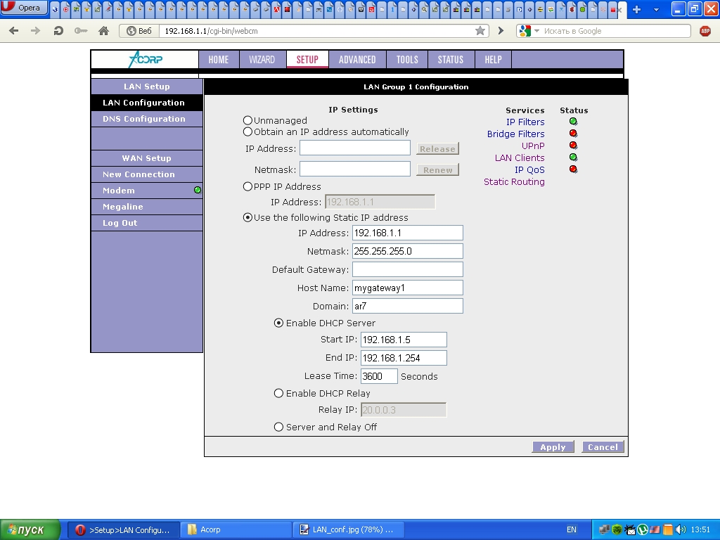Screen dimensions: 720x540
Task: Open the Bridge Filters link
Action: (515, 134)
